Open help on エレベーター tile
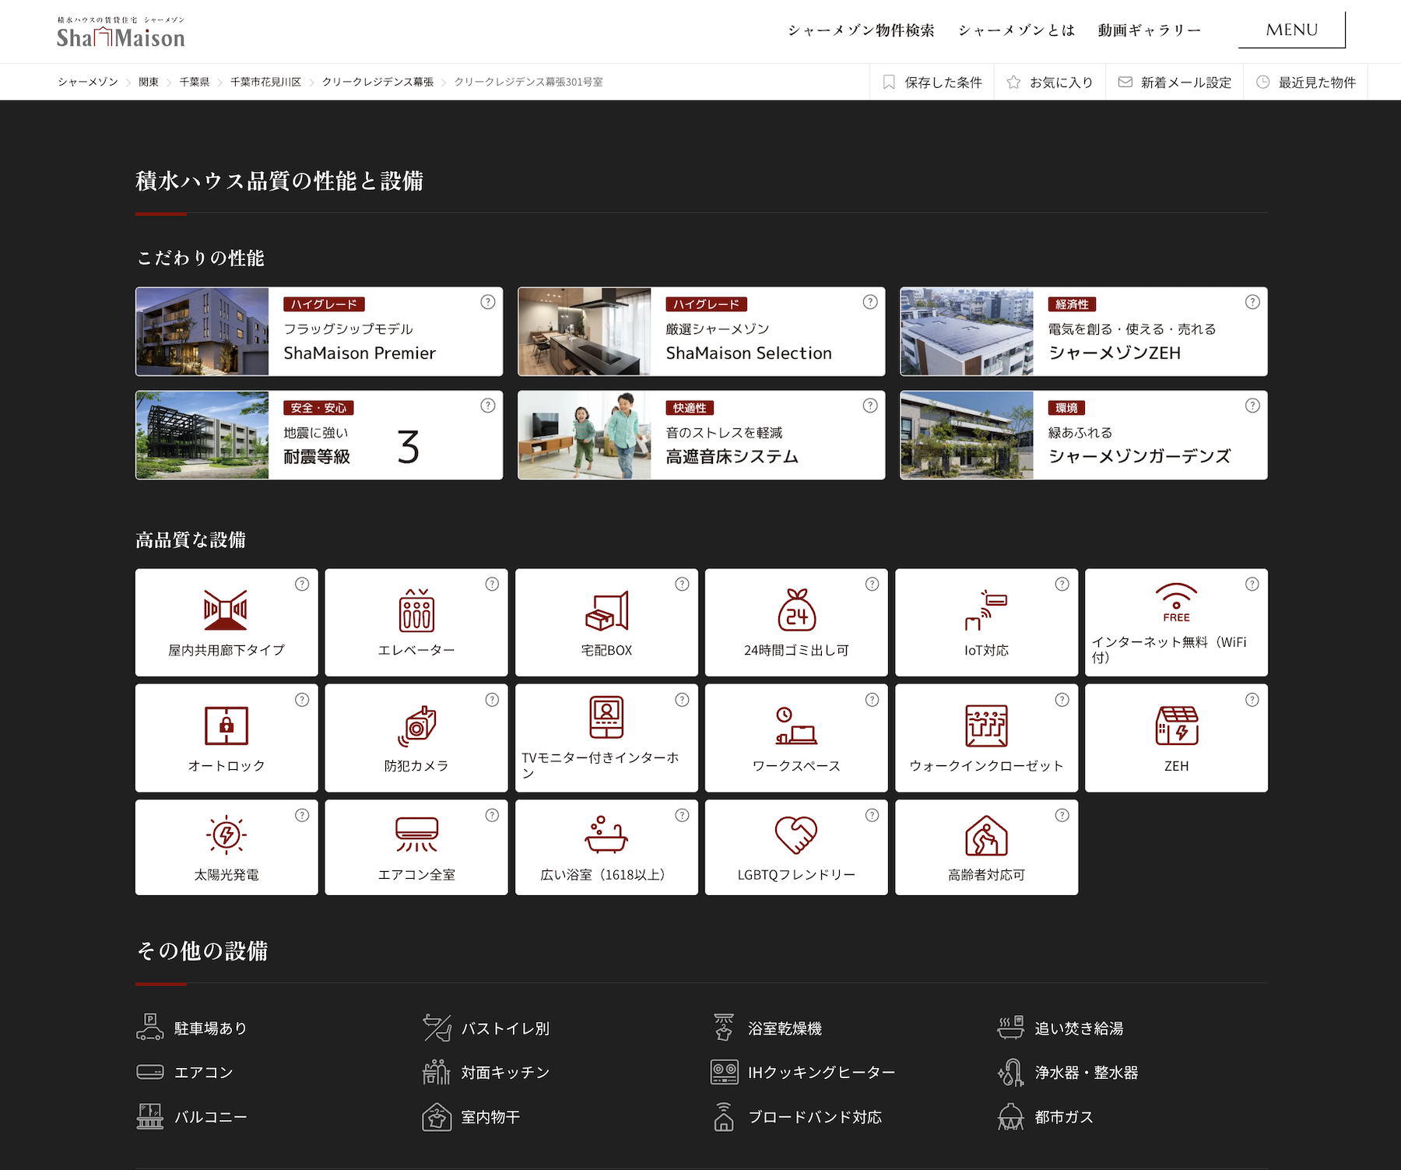Image resolution: width=1401 pixels, height=1170 pixels. (492, 584)
